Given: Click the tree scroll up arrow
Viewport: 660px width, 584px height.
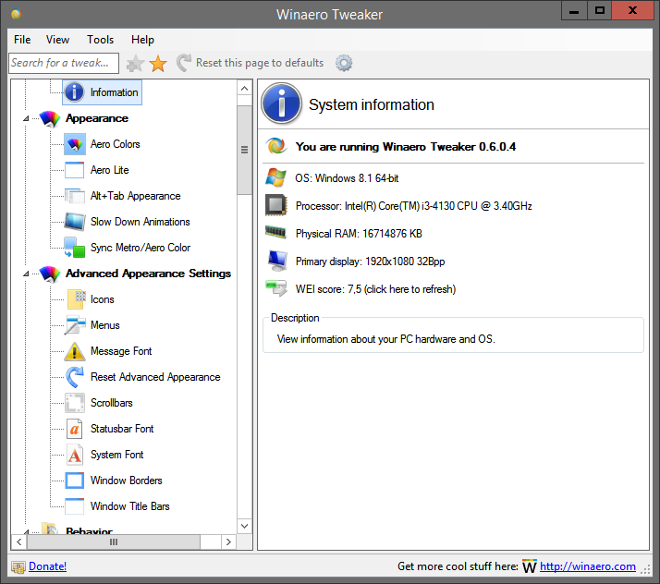Looking at the screenshot, I should [244, 89].
